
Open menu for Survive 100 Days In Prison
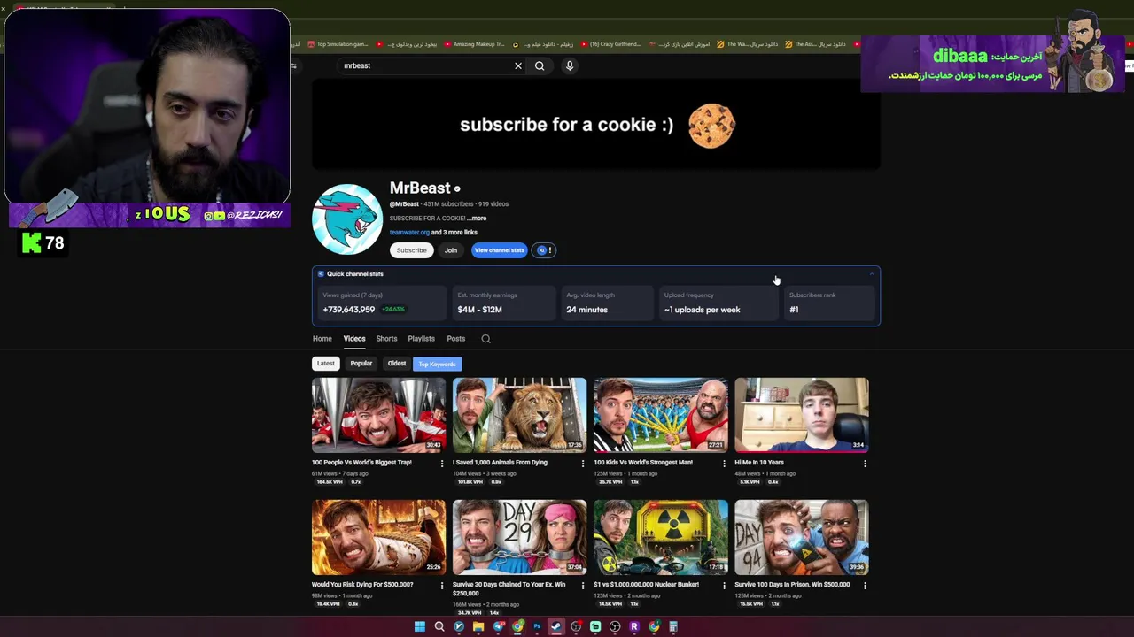point(865,585)
